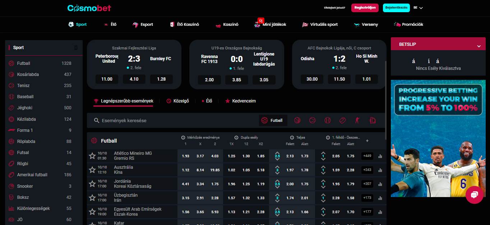Switch to the Közelgő tab
This screenshot has width=490, height=225.
click(x=178, y=101)
